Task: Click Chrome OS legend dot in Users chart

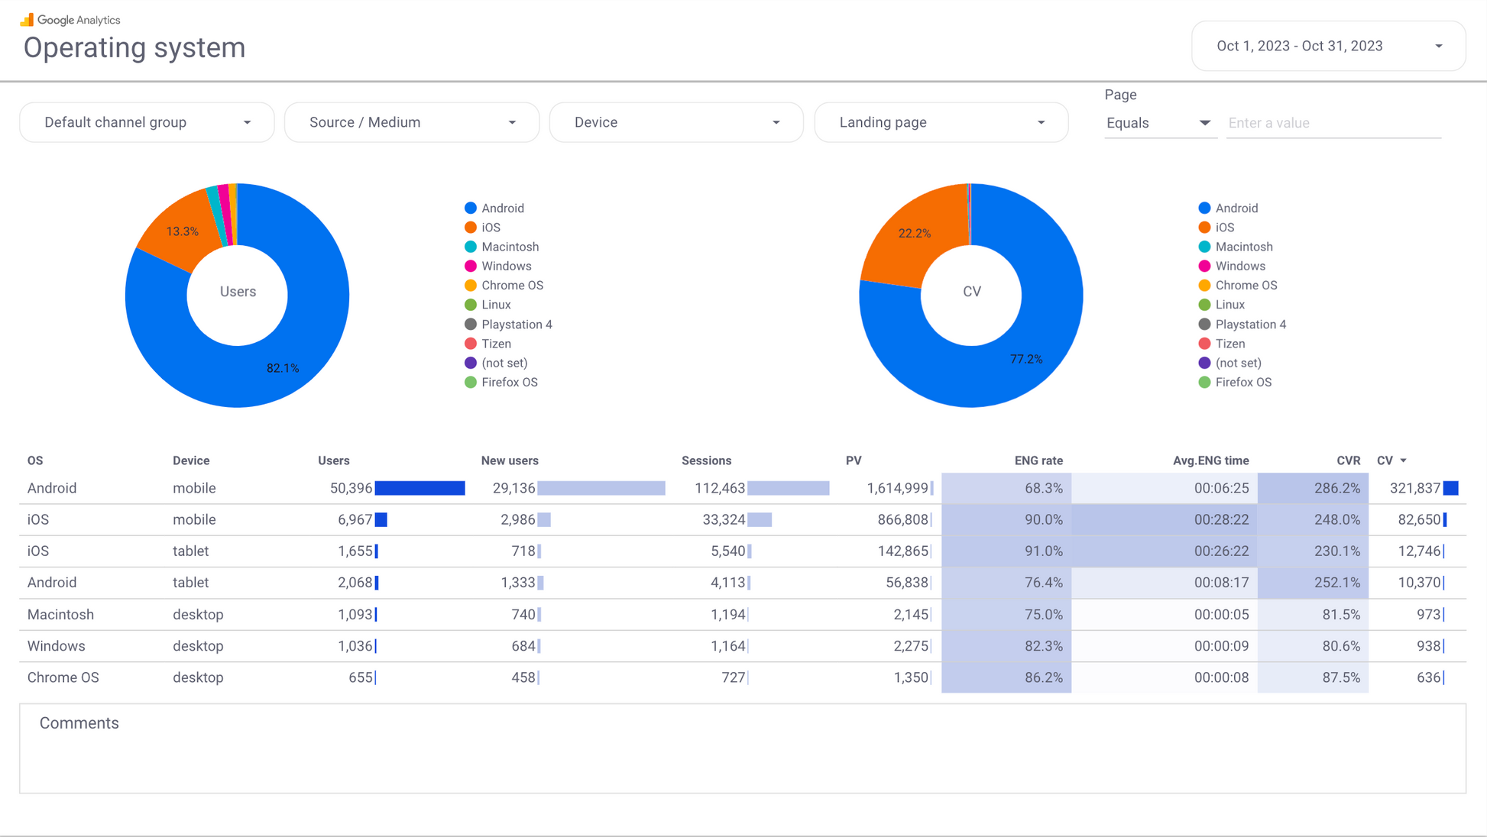Action: tap(471, 286)
